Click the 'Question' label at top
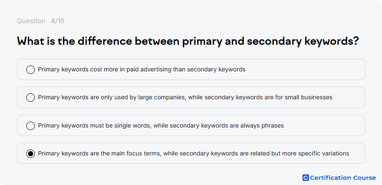Screen dimensions: 382x185 [31, 21]
